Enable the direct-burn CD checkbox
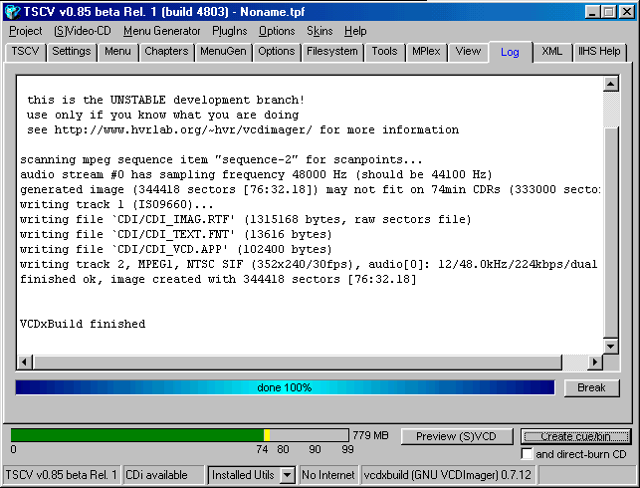 (x=527, y=454)
